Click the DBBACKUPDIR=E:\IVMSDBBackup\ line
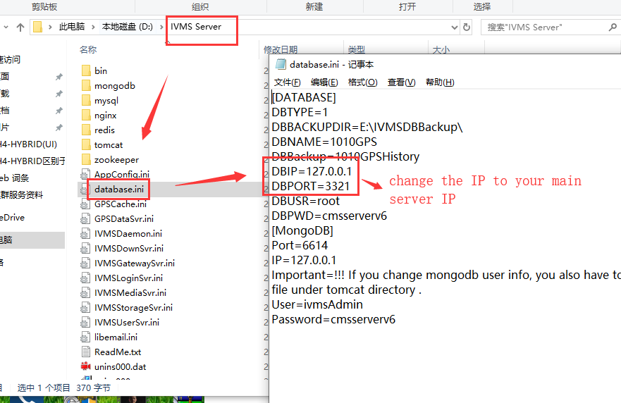Screen dimensions: 621x403 tap(367, 127)
